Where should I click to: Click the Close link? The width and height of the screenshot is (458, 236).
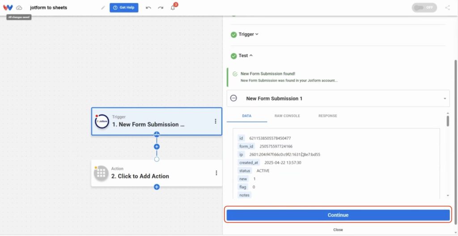[x=338, y=230]
